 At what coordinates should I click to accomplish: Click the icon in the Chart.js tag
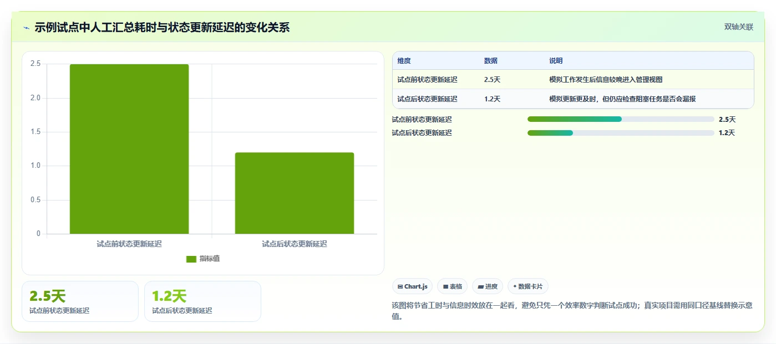400,287
